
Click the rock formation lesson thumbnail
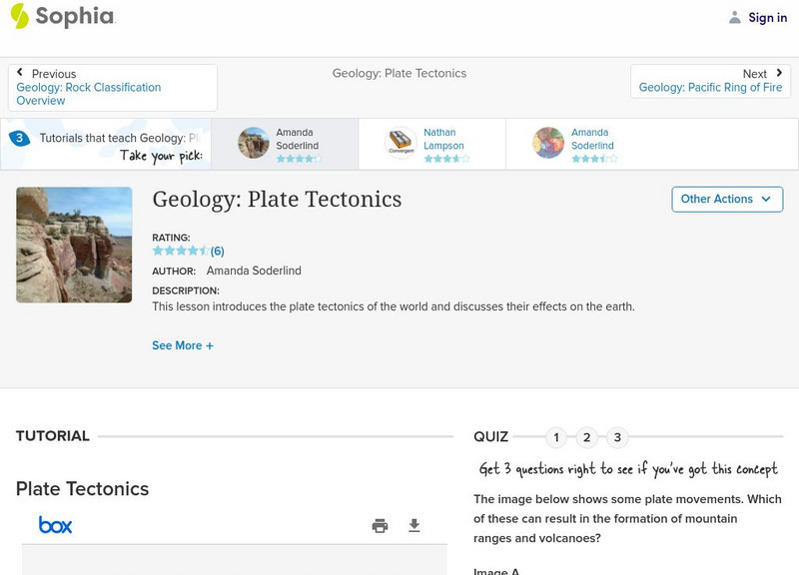click(74, 245)
